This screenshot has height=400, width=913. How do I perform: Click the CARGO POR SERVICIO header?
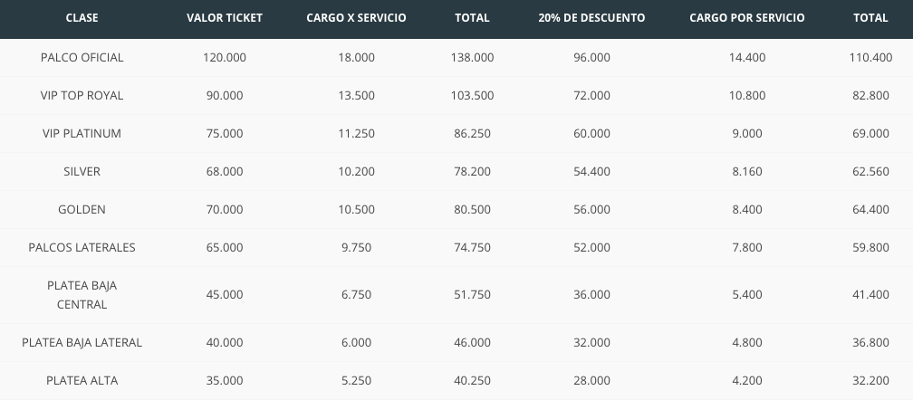coord(747,18)
